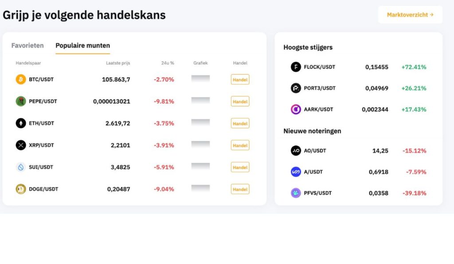Image resolution: width=454 pixels, height=264 pixels.
Task: Click the Dogecoin coin icon
Action: pyautogui.click(x=21, y=189)
